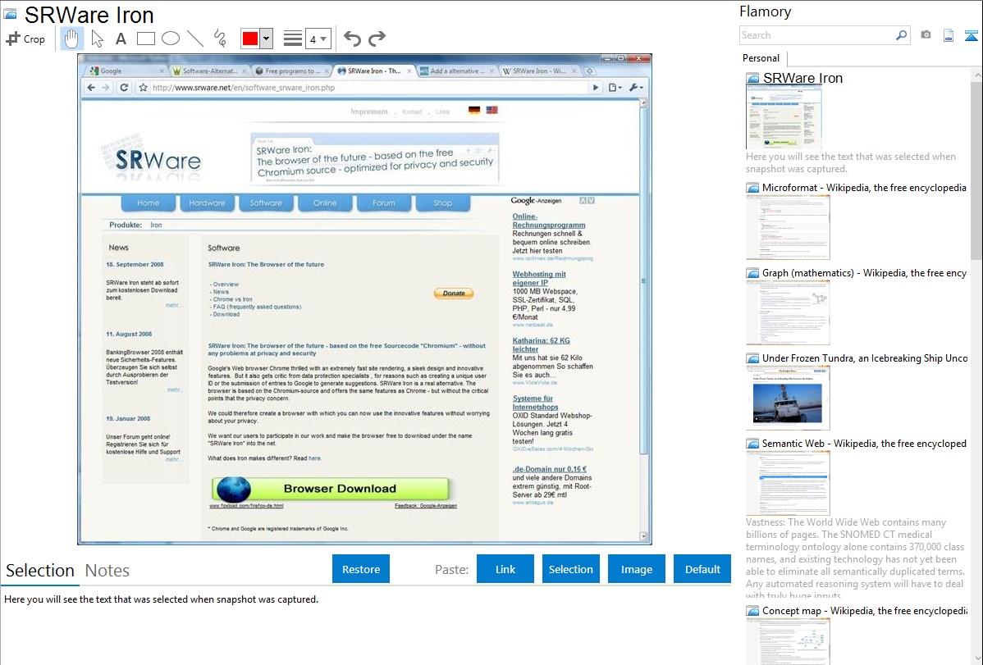Click the magnifier search icon
This screenshot has width=983, height=665.
tap(902, 35)
